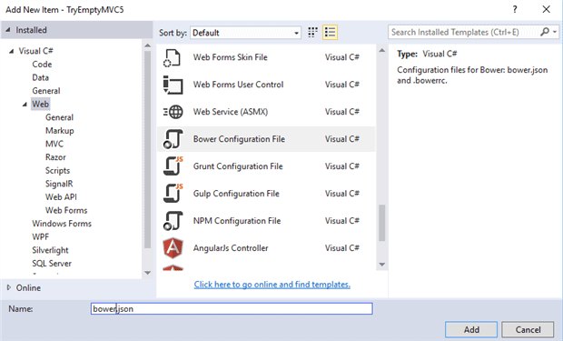The height and width of the screenshot is (341, 563).
Task: Select the AngularJs Controller icon
Action: (x=173, y=248)
